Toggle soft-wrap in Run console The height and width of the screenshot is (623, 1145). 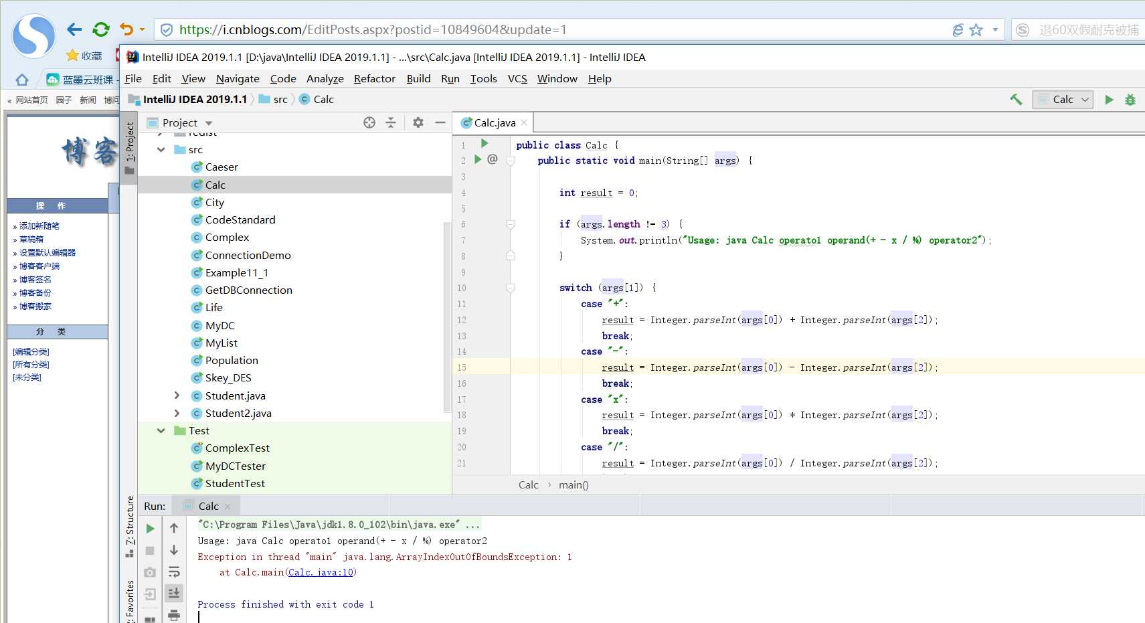(174, 571)
